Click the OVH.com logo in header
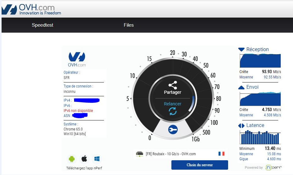Screen dimensions: 293x175 click(32, 9)
